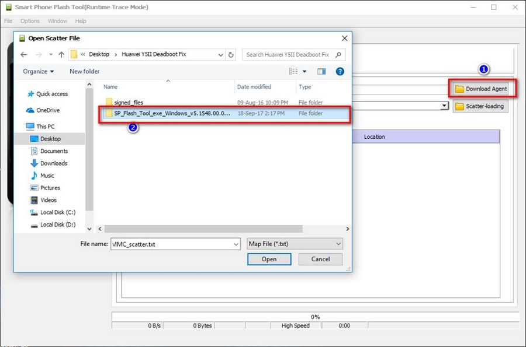526x347 pixels.
Task: Expand the Organize dropdown menu
Action: 39,71
